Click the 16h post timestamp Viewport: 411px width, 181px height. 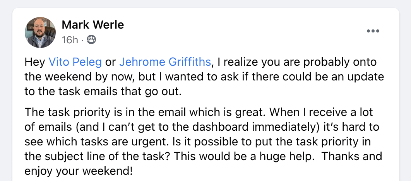click(x=70, y=40)
